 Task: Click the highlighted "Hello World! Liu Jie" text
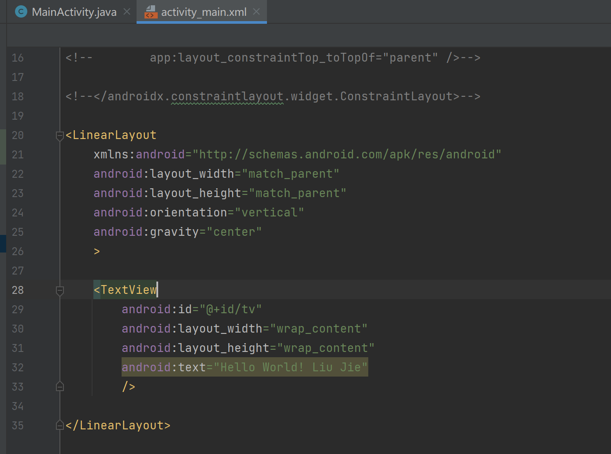pyautogui.click(x=291, y=367)
